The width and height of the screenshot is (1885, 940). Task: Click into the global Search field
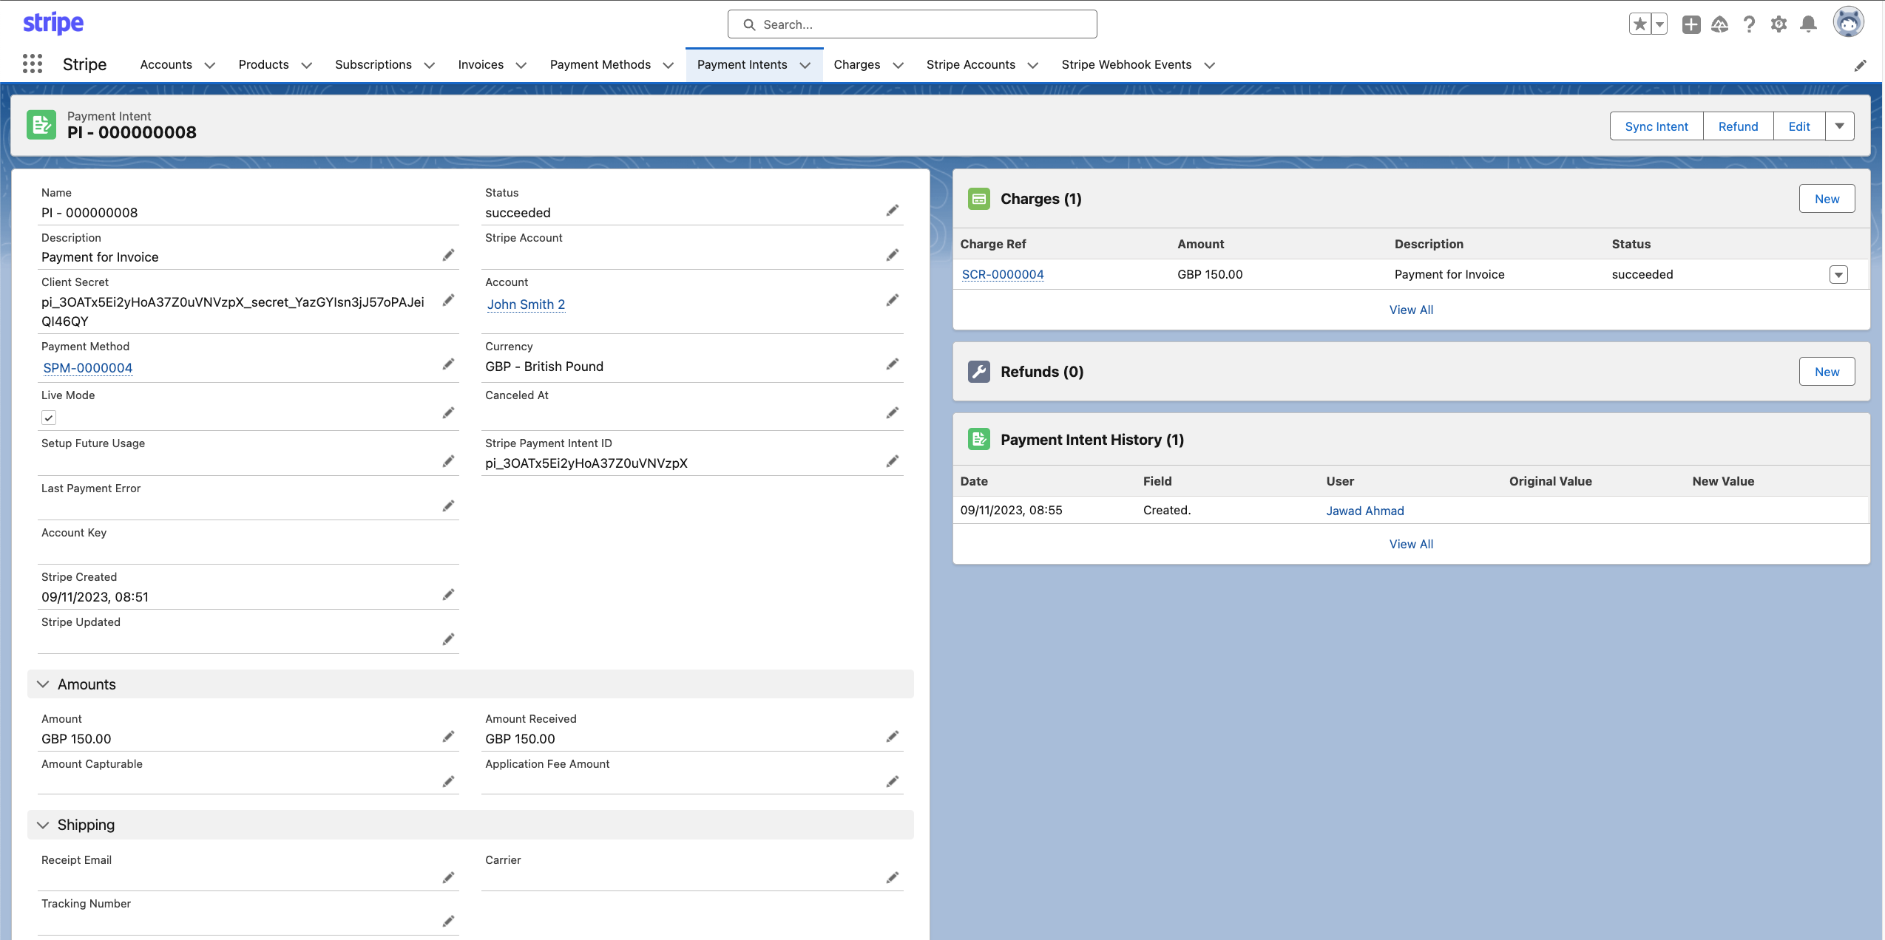pyautogui.click(x=912, y=24)
